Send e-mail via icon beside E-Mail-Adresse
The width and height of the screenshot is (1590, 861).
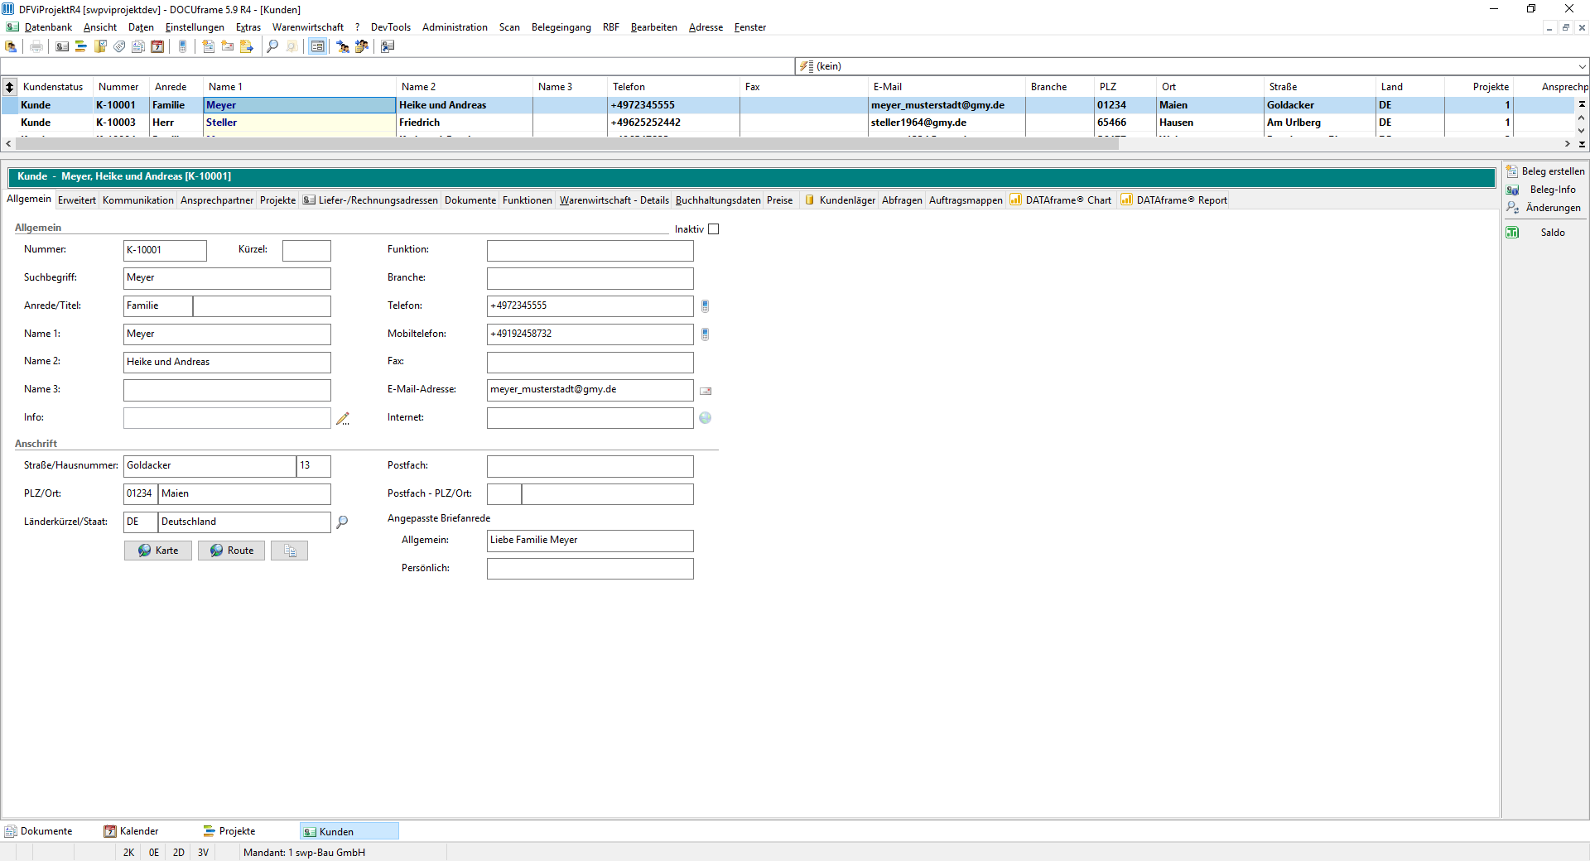[x=706, y=391]
